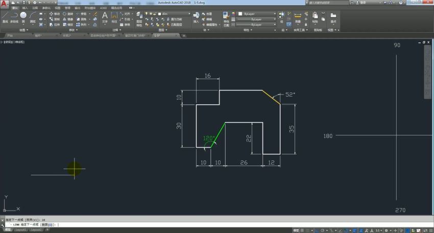This screenshot has height=233, width=434.
Task: Open the layer dropdown showing dim
Action: point(168,14)
